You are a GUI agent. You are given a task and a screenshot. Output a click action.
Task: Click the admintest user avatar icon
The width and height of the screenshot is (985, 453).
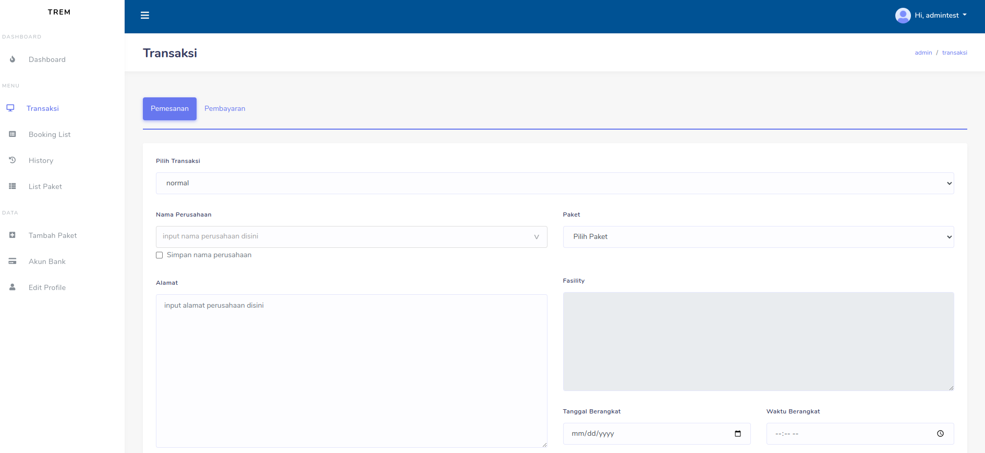903,16
